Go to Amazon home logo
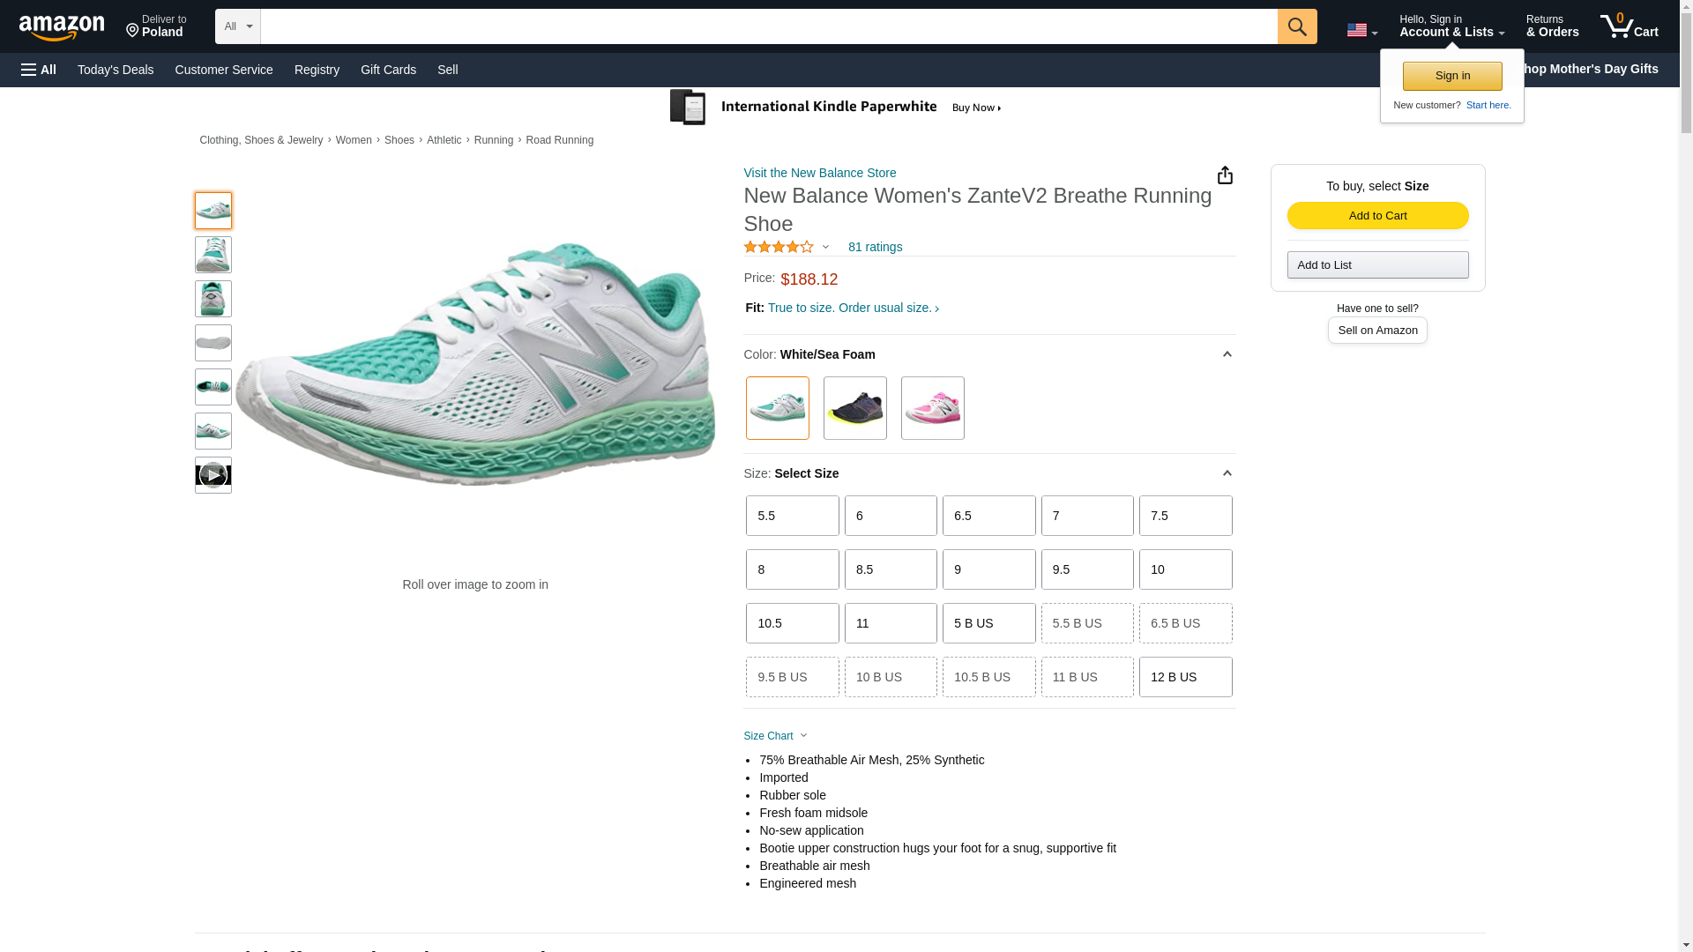 tap(62, 27)
